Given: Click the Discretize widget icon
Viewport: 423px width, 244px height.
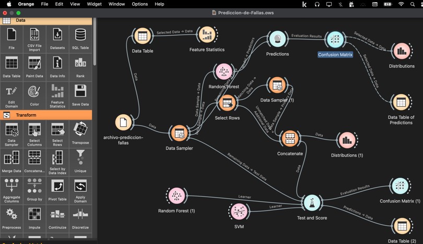Looking at the screenshot, I should (80, 217).
